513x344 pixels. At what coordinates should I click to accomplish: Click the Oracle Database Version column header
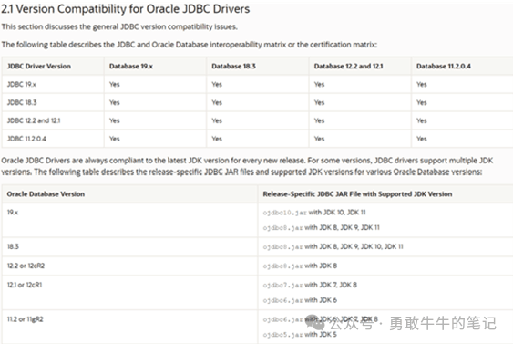[46, 194]
